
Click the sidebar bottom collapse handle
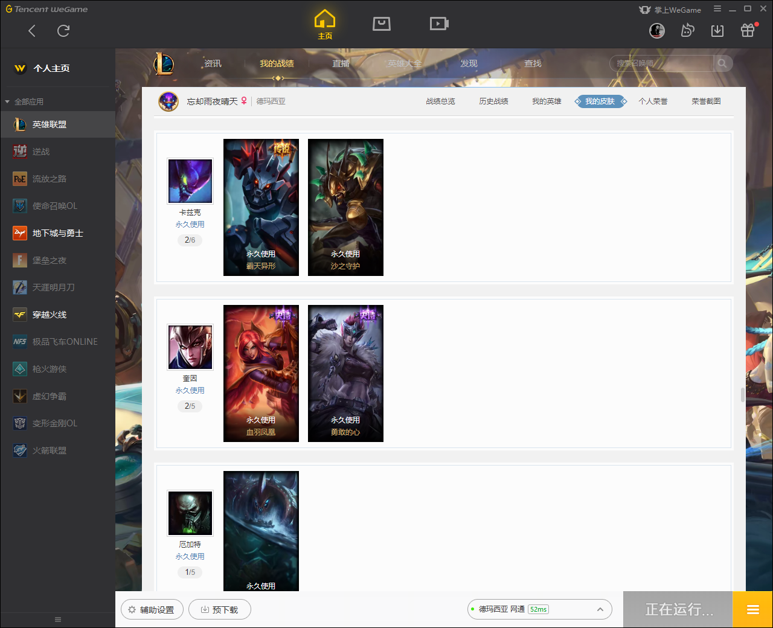coord(58,620)
